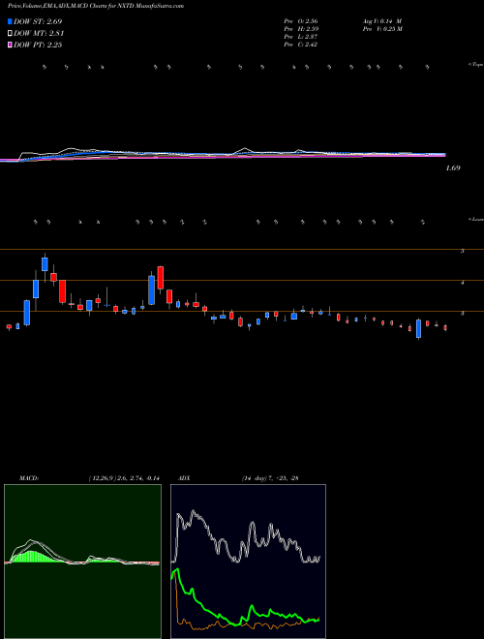Viewport: 484px width, 639px height.
Task: Click the '<-Tops' label
Action: (475, 65)
